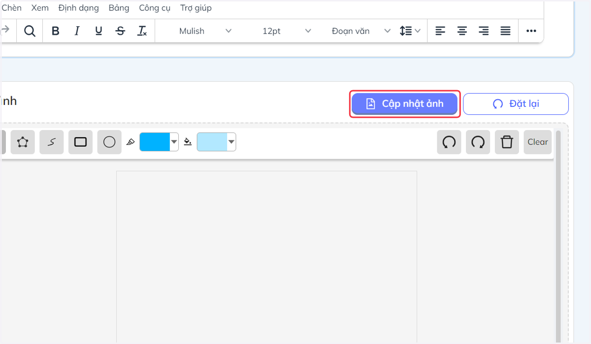The height and width of the screenshot is (344, 591).
Task: Center align text
Action: point(462,31)
